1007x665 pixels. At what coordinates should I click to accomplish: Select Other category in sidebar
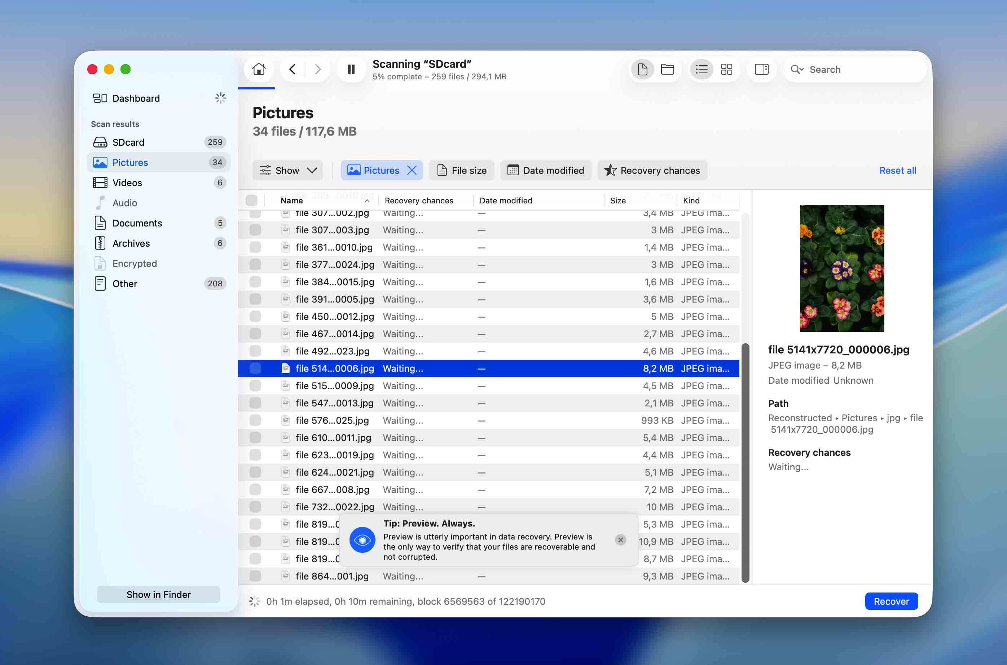click(159, 284)
